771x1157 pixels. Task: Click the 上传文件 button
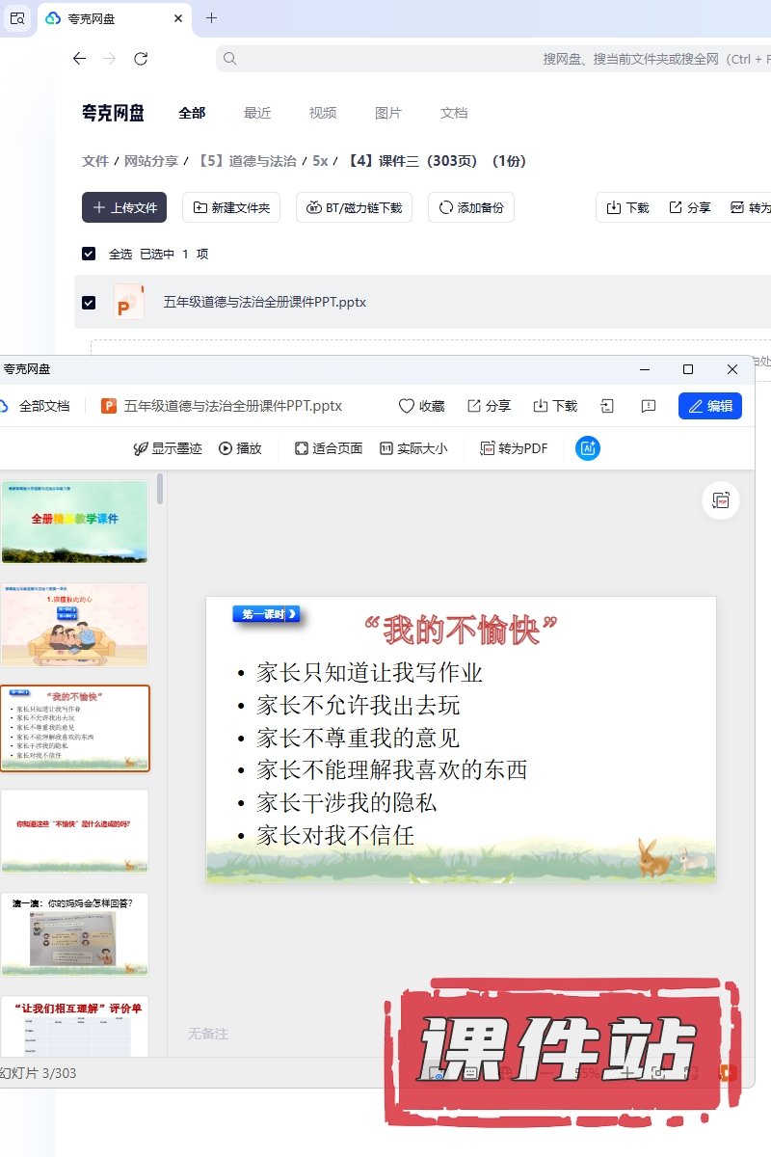(124, 207)
